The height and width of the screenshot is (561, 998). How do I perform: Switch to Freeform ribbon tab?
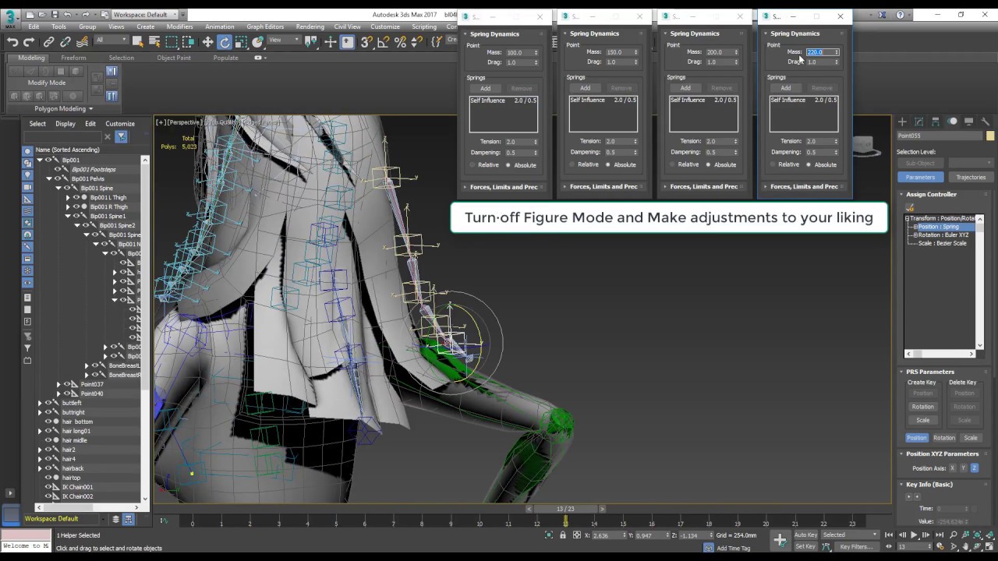click(74, 58)
